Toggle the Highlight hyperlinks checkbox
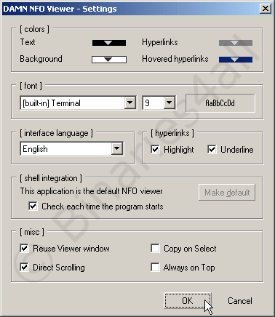Image resolution: width=275 pixels, height=317 pixels. (155, 150)
